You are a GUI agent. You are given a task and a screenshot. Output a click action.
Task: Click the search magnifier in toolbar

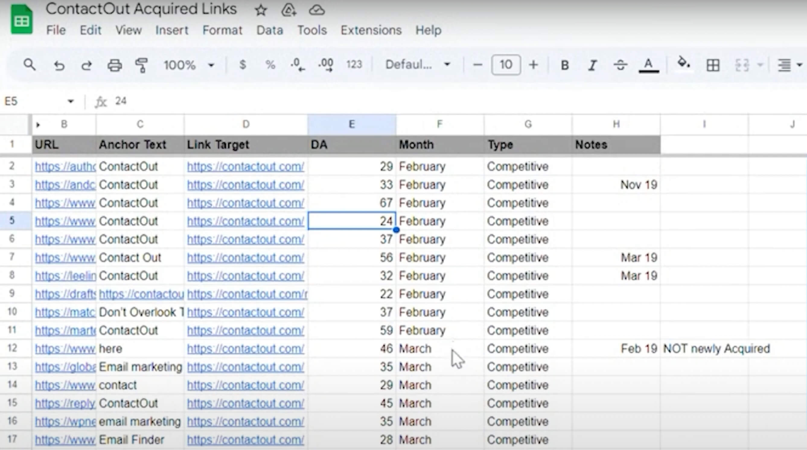pos(30,65)
